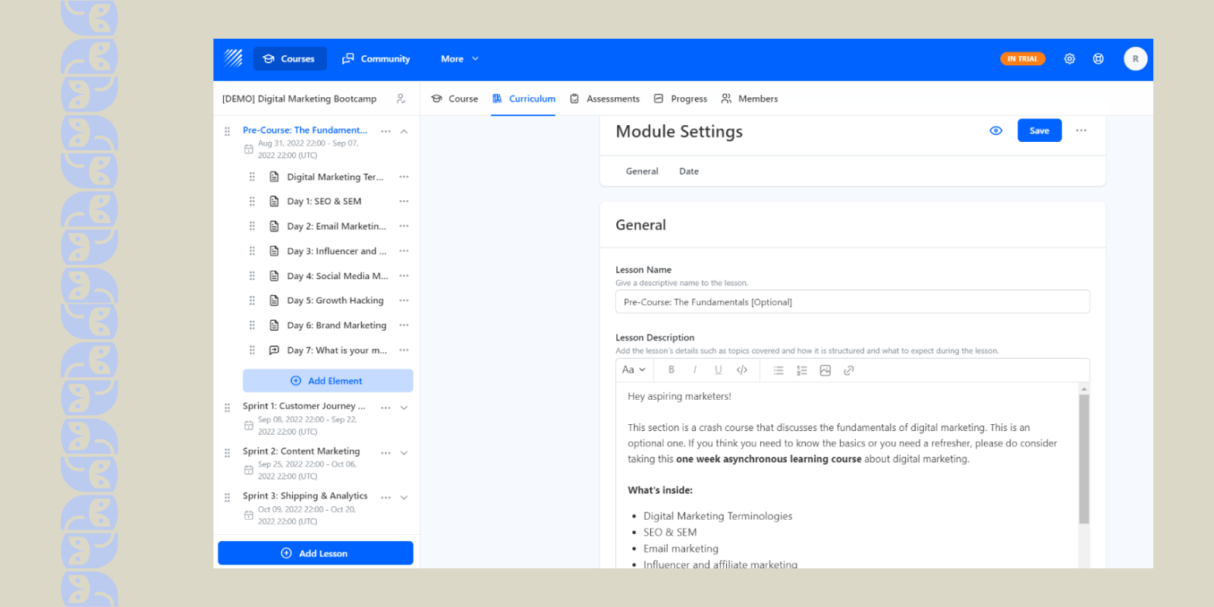Screen dimensions: 1214x607
Task: Expand the More menu
Action: click(x=460, y=58)
